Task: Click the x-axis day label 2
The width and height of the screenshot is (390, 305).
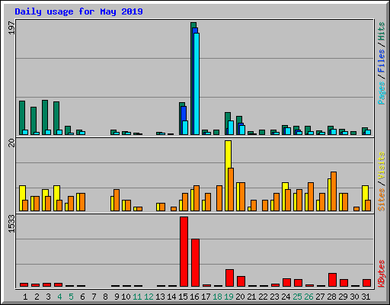Action: click(37, 297)
